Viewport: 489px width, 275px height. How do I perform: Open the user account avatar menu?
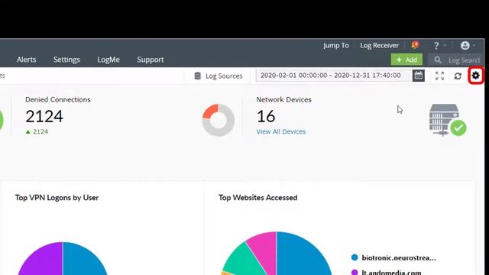click(465, 46)
